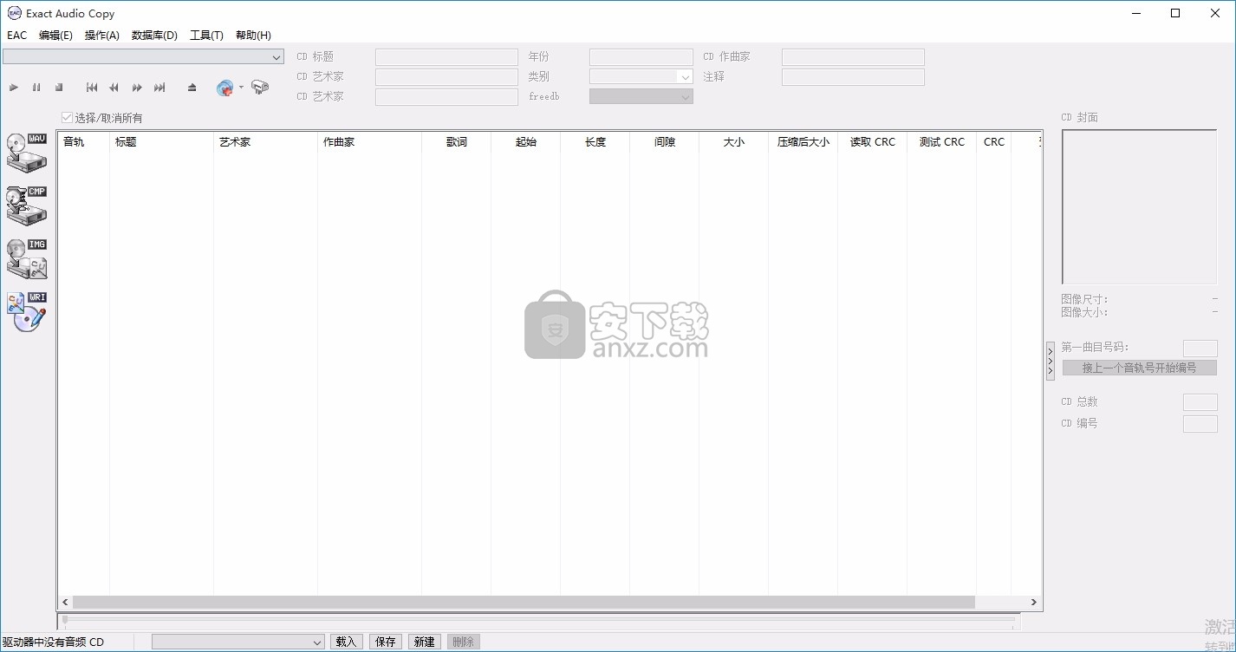This screenshot has width=1236, height=652.
Task: Click the 新建 button
Action: point(425,642)
